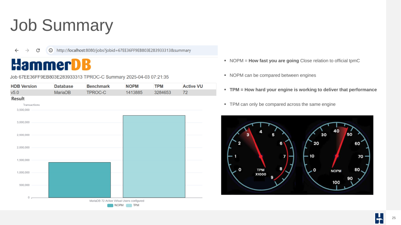Select the TPROC-C benchmark cell
Image resolution: width=401 pixels, height=225 pixels.
pyautogui.click(x=96, y=93)
